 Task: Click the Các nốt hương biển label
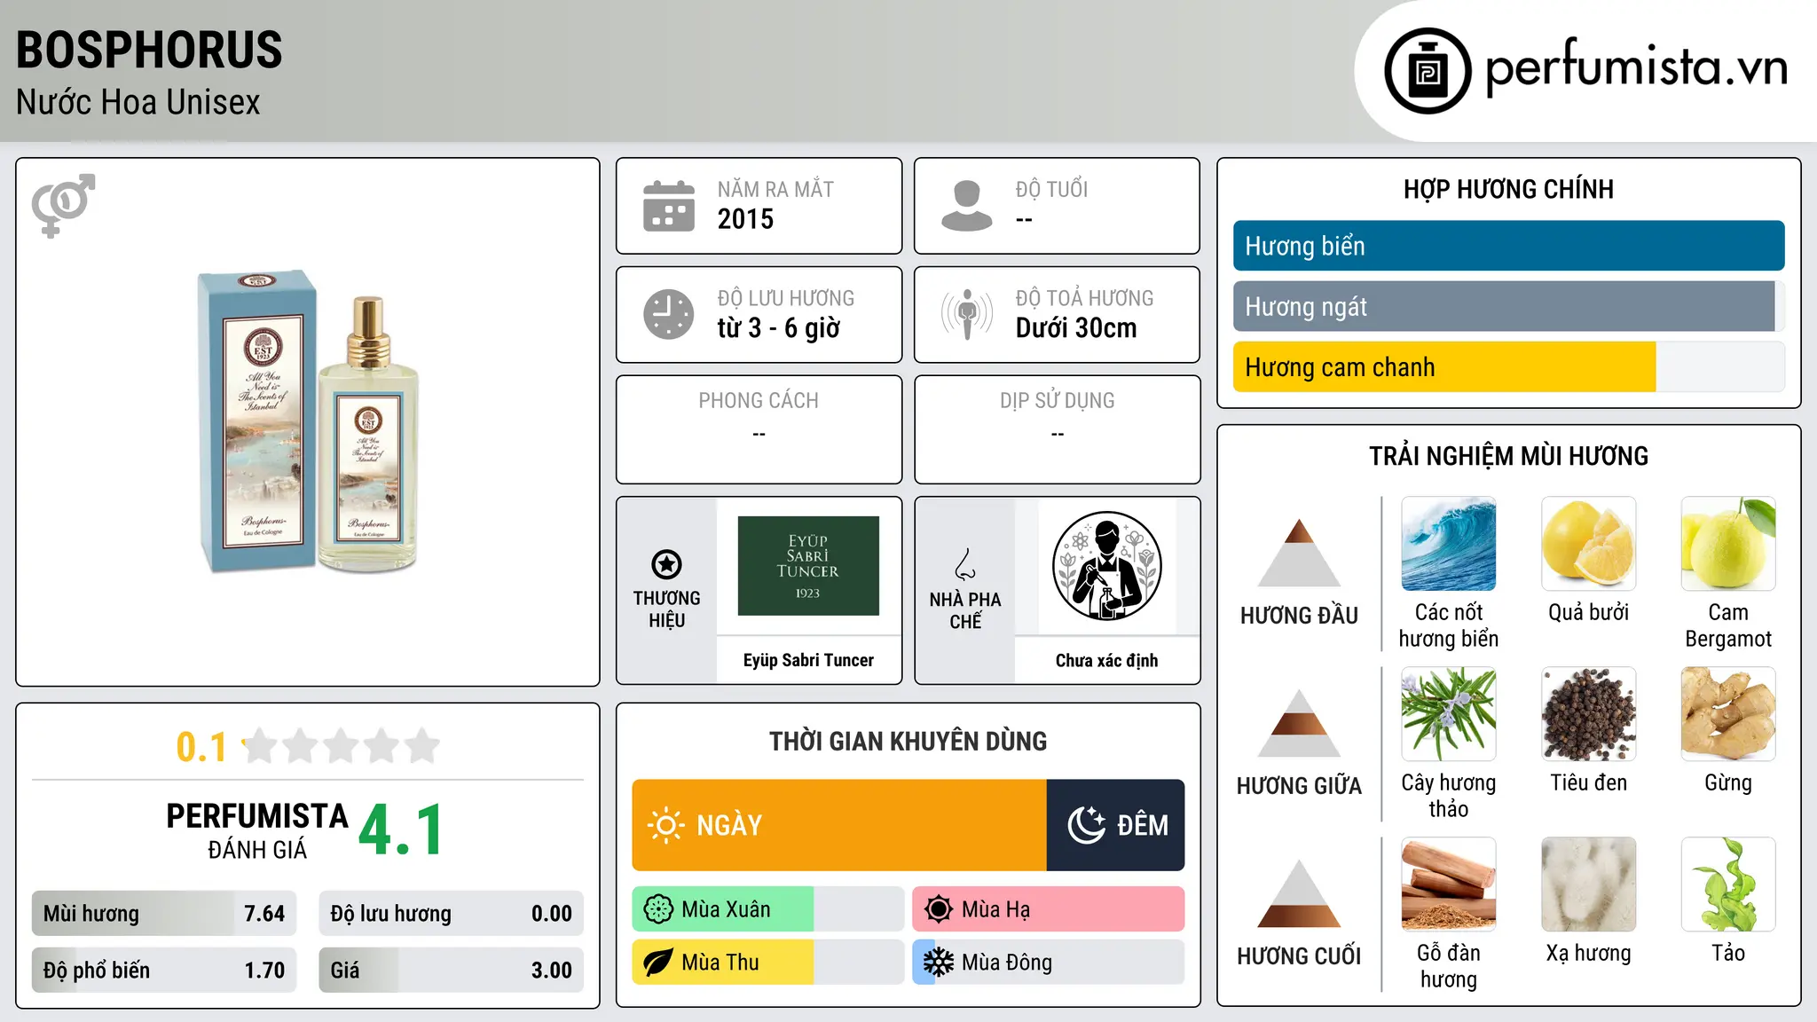[x=1449, y=625]
